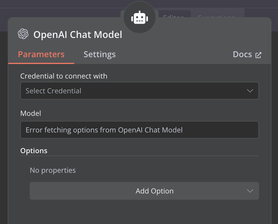Click the Options section heading
This screenshot has height=224, width=278.
34,151
